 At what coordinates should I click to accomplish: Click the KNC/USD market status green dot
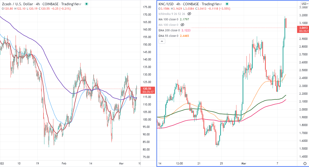pyautogui.click(x=227, y=4)
